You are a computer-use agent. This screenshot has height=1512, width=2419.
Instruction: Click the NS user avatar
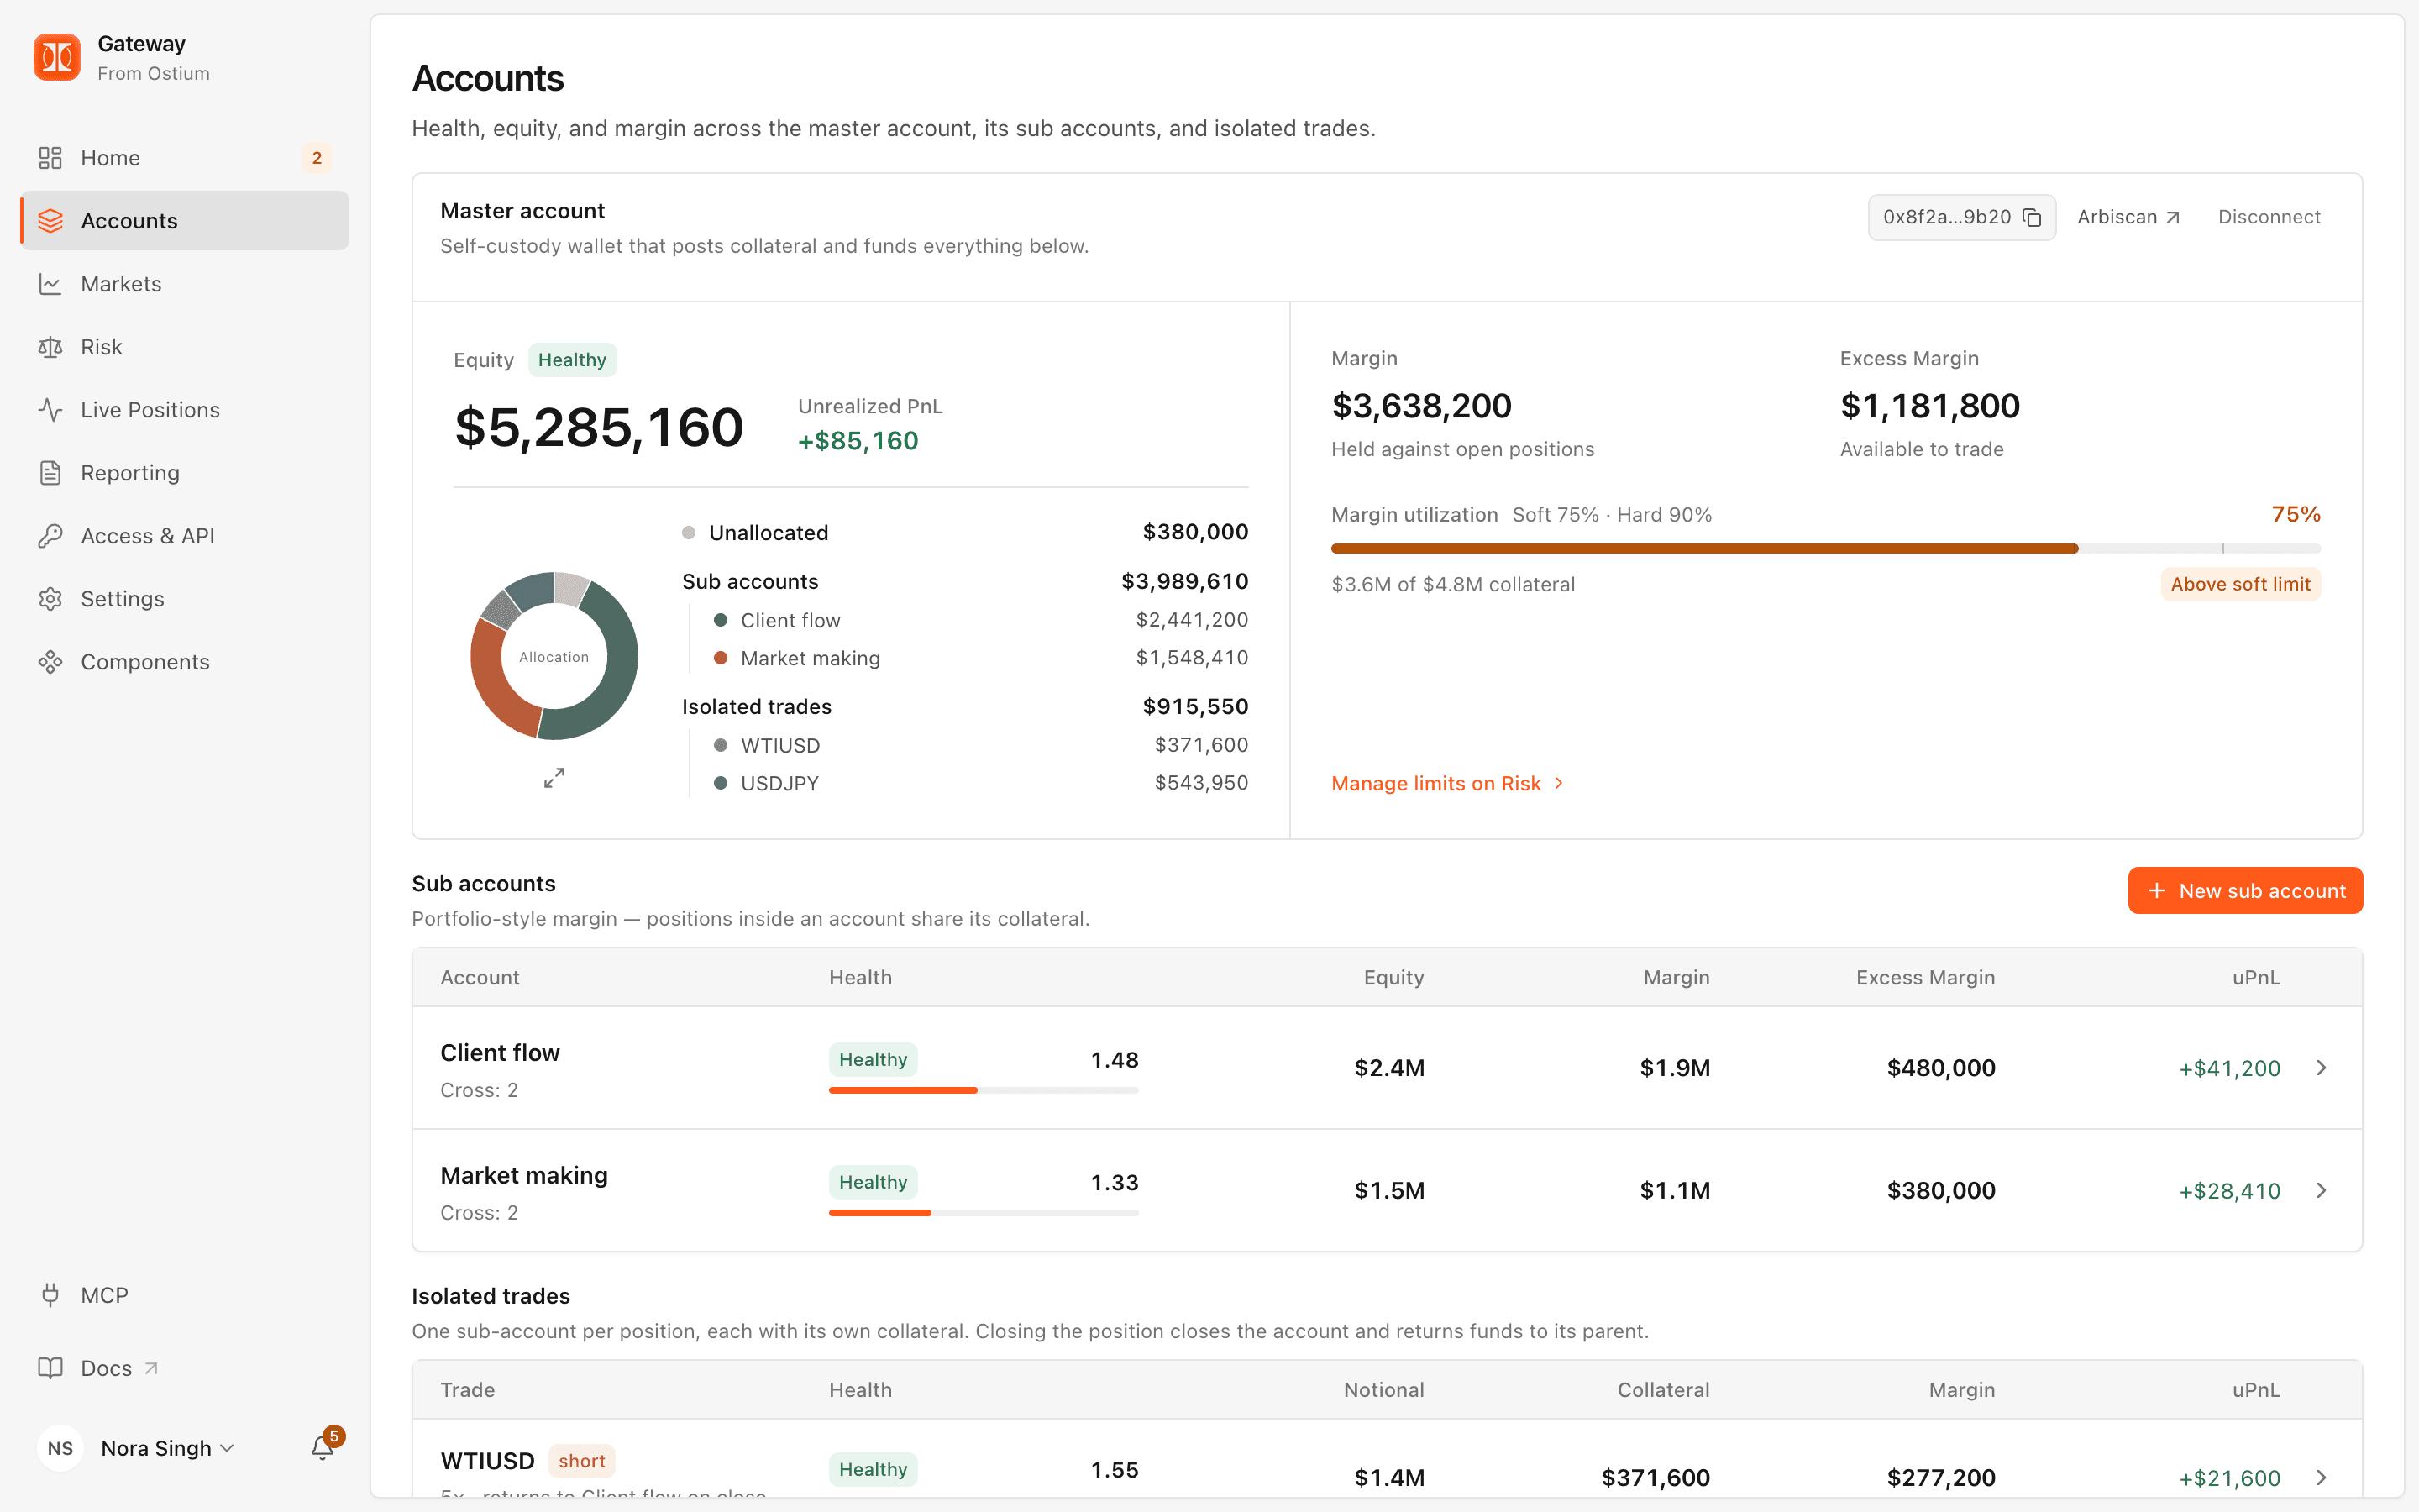pyautogui.click(x=60, y=1448)
